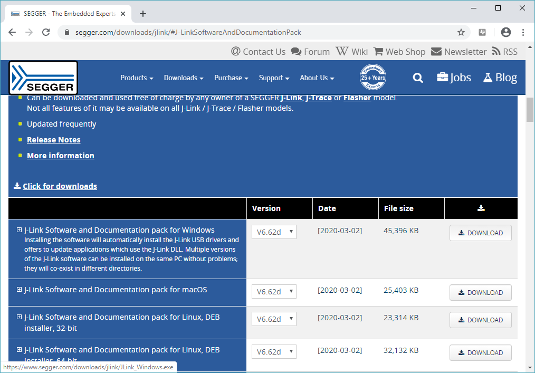Click the 45,396 KB file size value

tap(401, 231)
